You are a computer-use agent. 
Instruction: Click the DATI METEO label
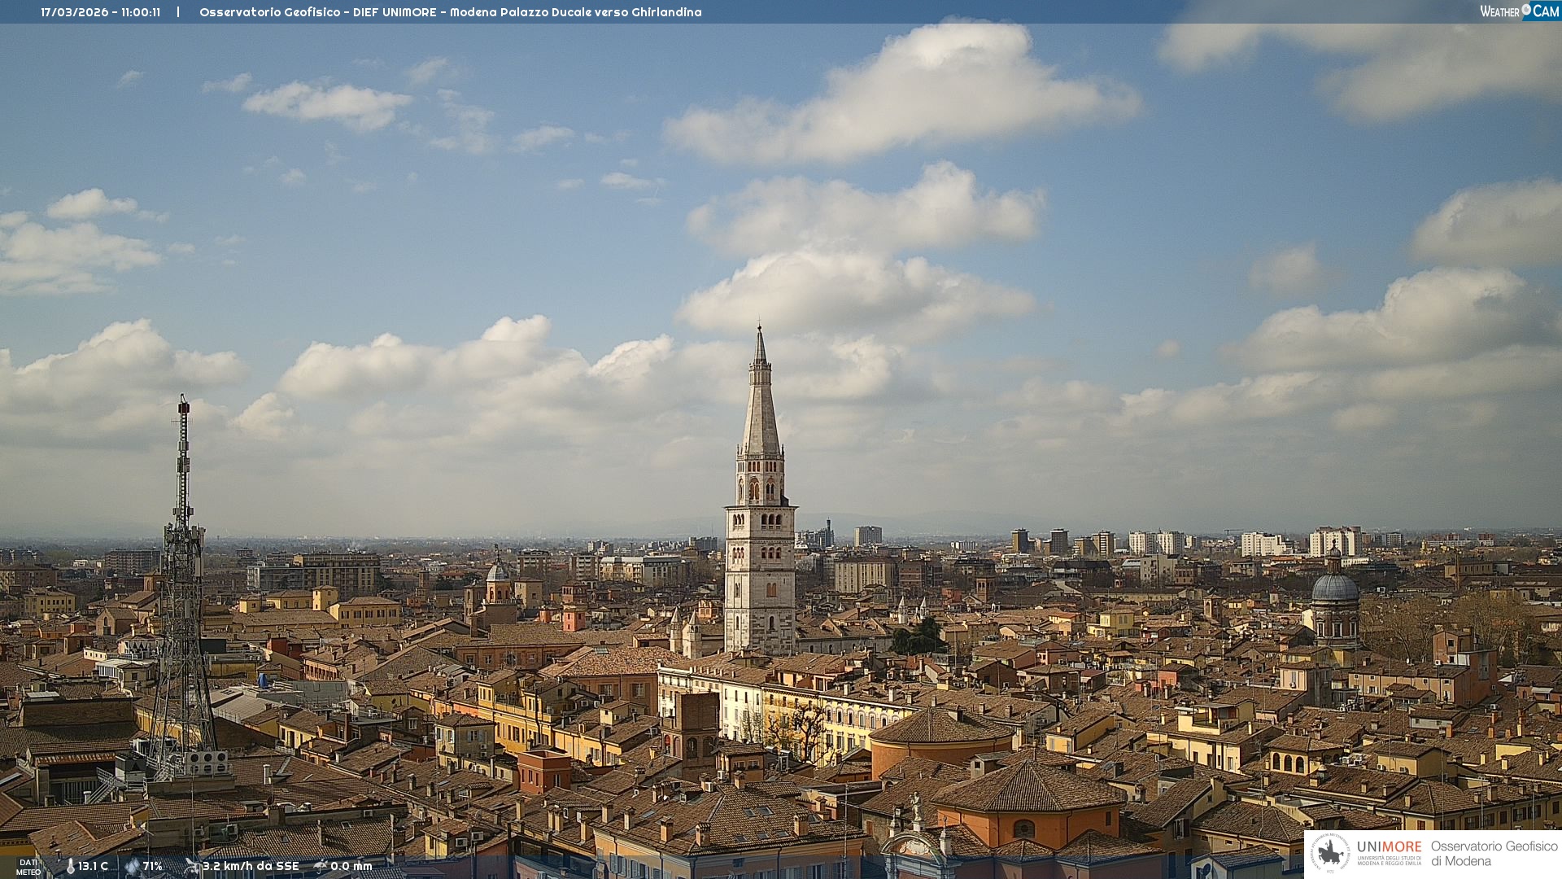[28, 867]
